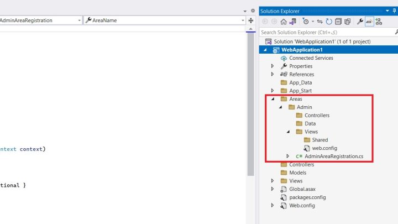Viewport: 398px width, 224px height.
Task: Select the Areas folder
Action: click(295, 99)
